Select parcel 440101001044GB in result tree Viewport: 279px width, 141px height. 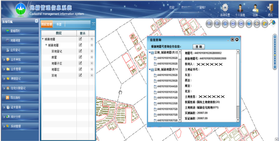click(167, 86)
